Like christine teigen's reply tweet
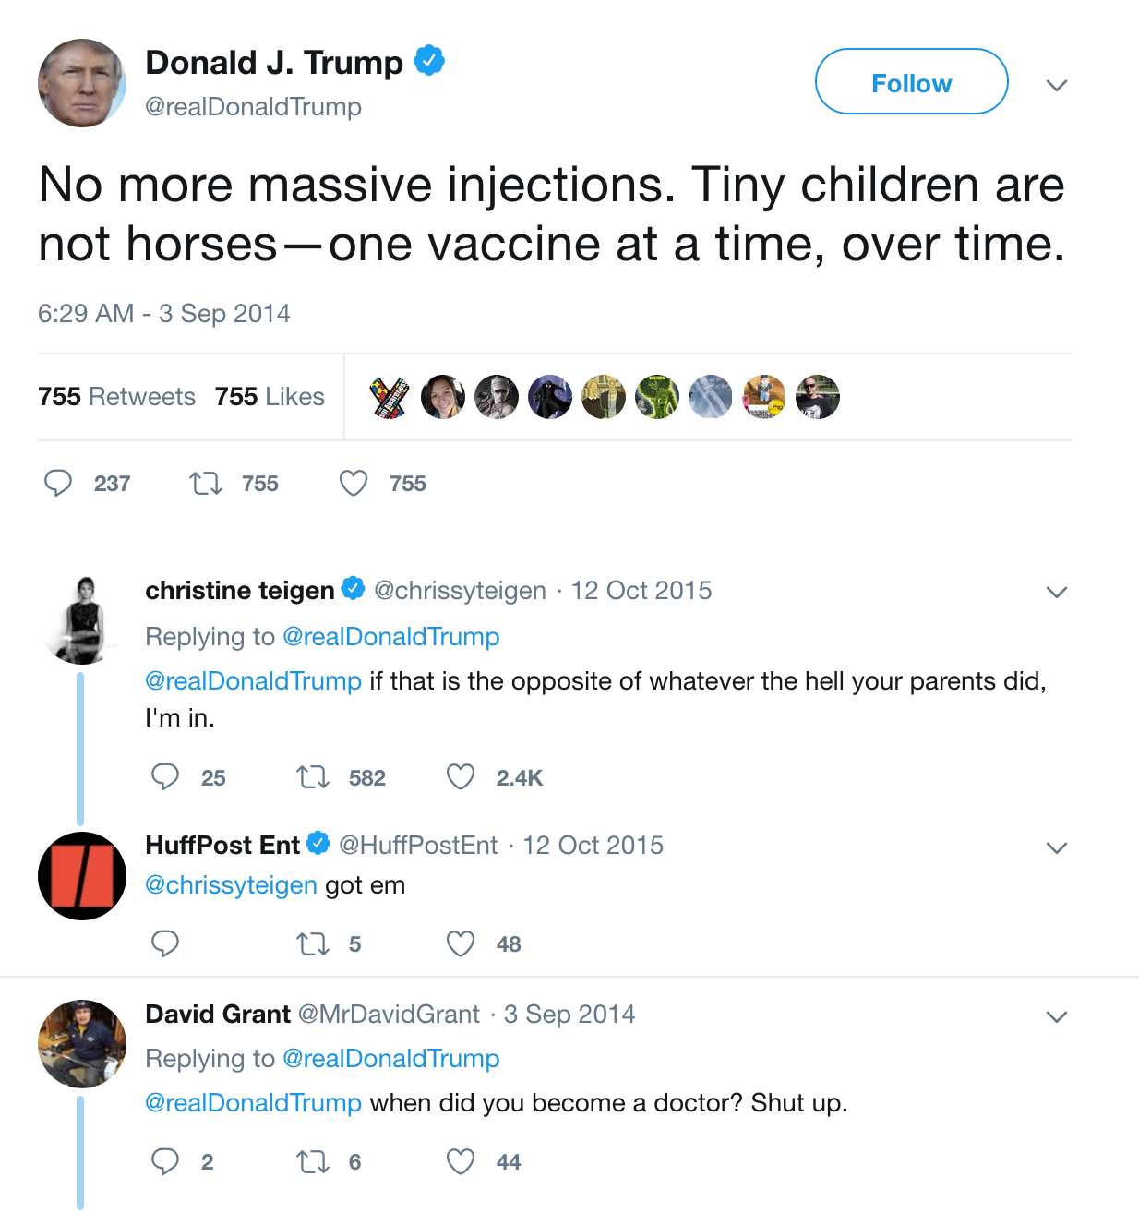Image resolution: width=1139 pixels, height=1213 pixels. (461, 777)
